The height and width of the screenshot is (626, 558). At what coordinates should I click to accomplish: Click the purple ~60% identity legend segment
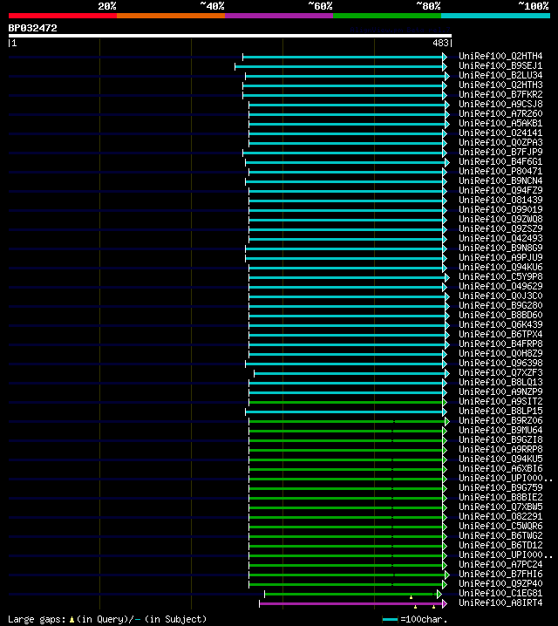point(279,16)
